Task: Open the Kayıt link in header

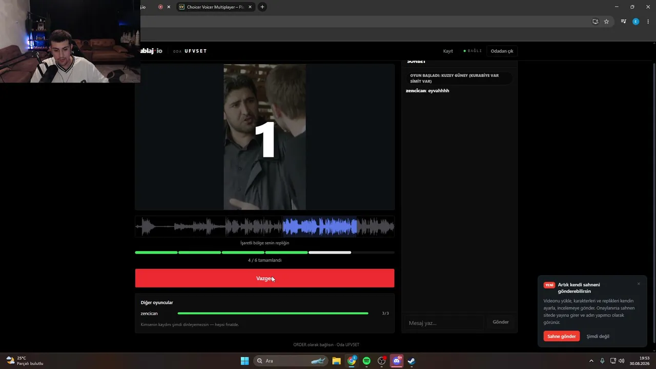Action: point(448,51)
